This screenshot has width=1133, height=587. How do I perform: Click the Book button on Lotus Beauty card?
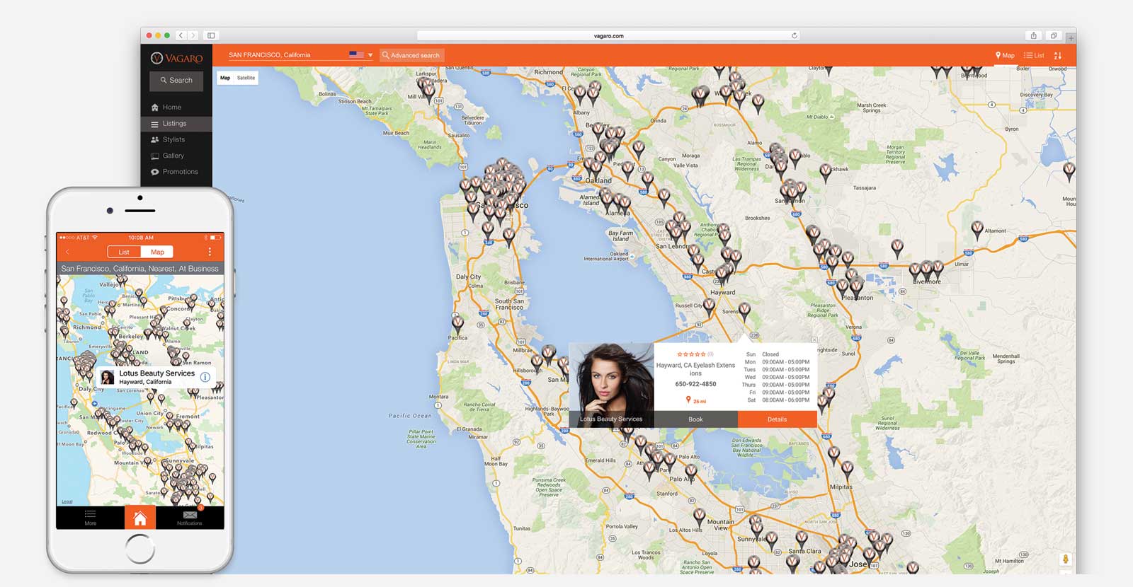click(695, 419)
